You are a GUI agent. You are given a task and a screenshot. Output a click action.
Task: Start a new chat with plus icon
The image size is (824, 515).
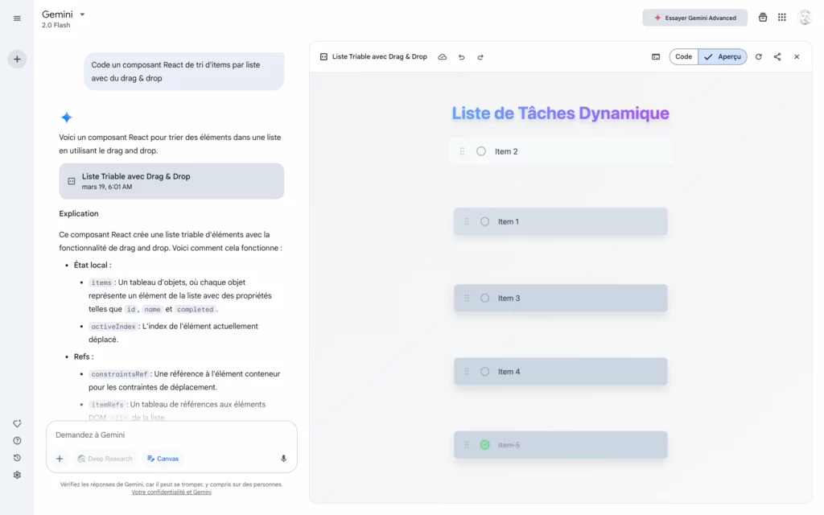(17, 59)
